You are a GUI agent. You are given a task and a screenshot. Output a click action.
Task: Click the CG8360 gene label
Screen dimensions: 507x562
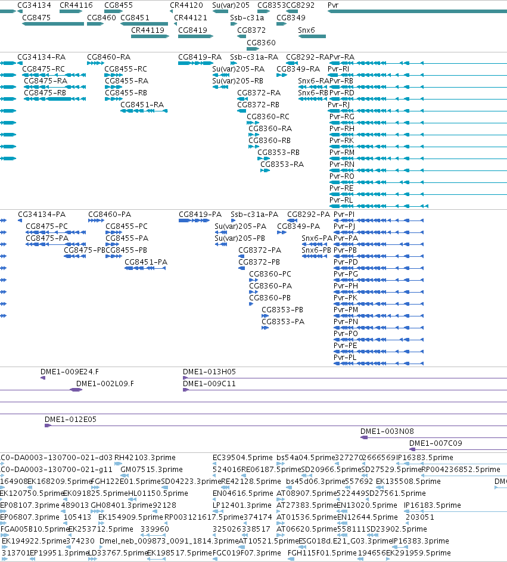click(261, 43)
